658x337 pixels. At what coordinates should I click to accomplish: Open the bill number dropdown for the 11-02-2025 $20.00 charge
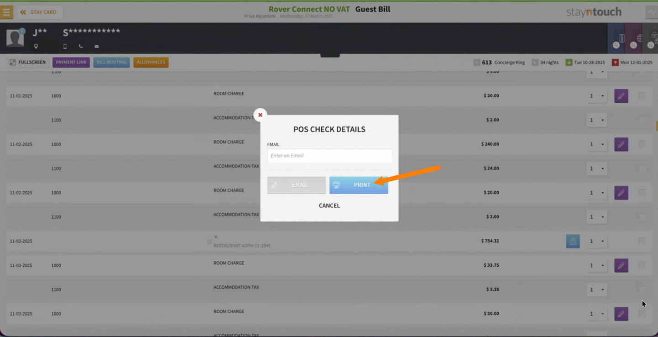pyautogui.click(x=597, y=193)
